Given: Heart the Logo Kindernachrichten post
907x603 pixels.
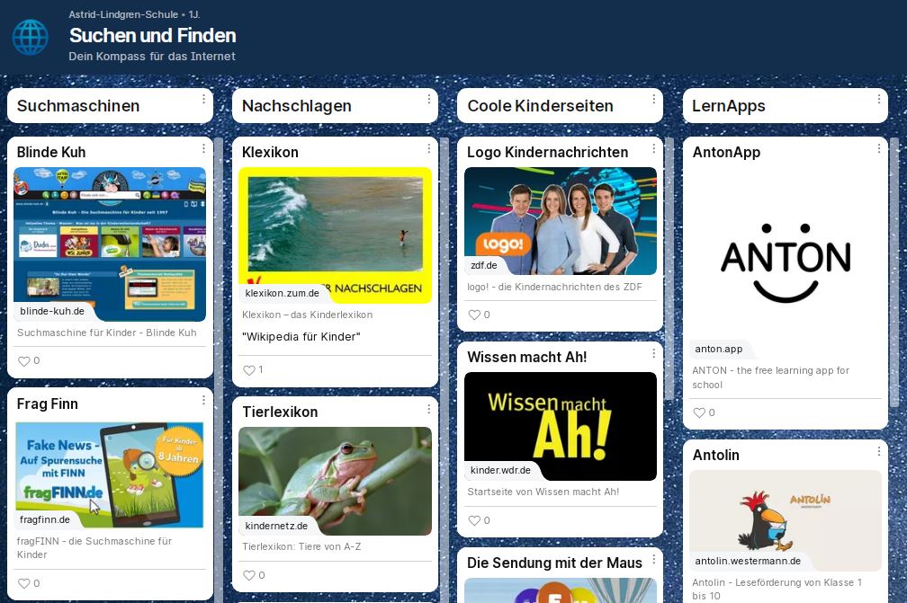Looking at the screenshot, I should pos(474,315).
